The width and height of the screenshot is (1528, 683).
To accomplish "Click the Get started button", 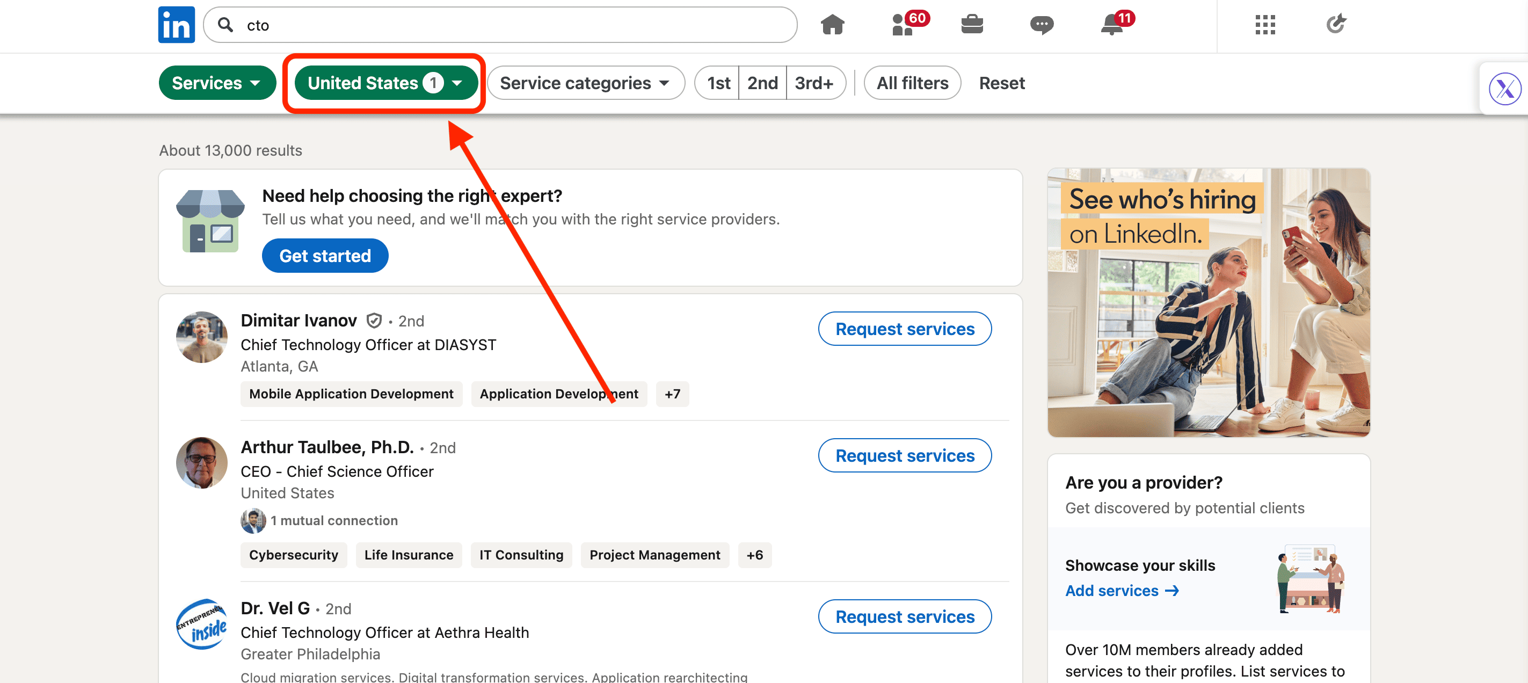I will pyautogui.click(x=324, y=256).
